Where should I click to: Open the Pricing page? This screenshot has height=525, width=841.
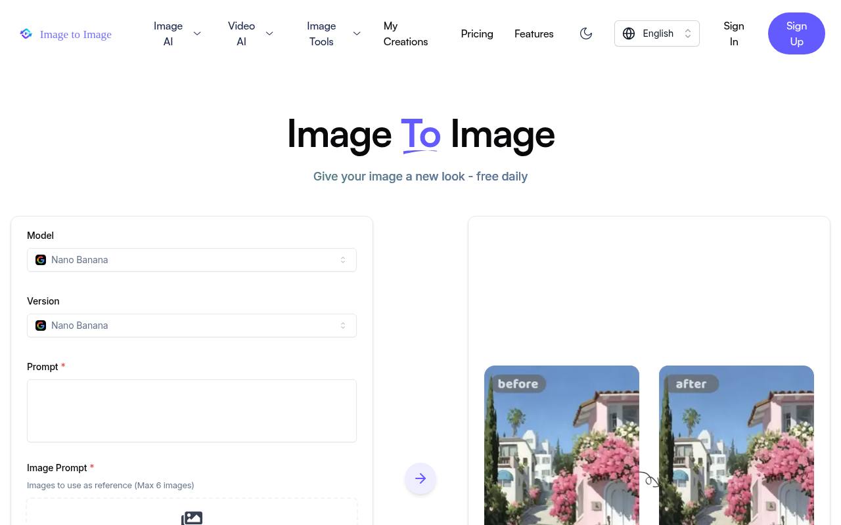(x=477, y=33)
